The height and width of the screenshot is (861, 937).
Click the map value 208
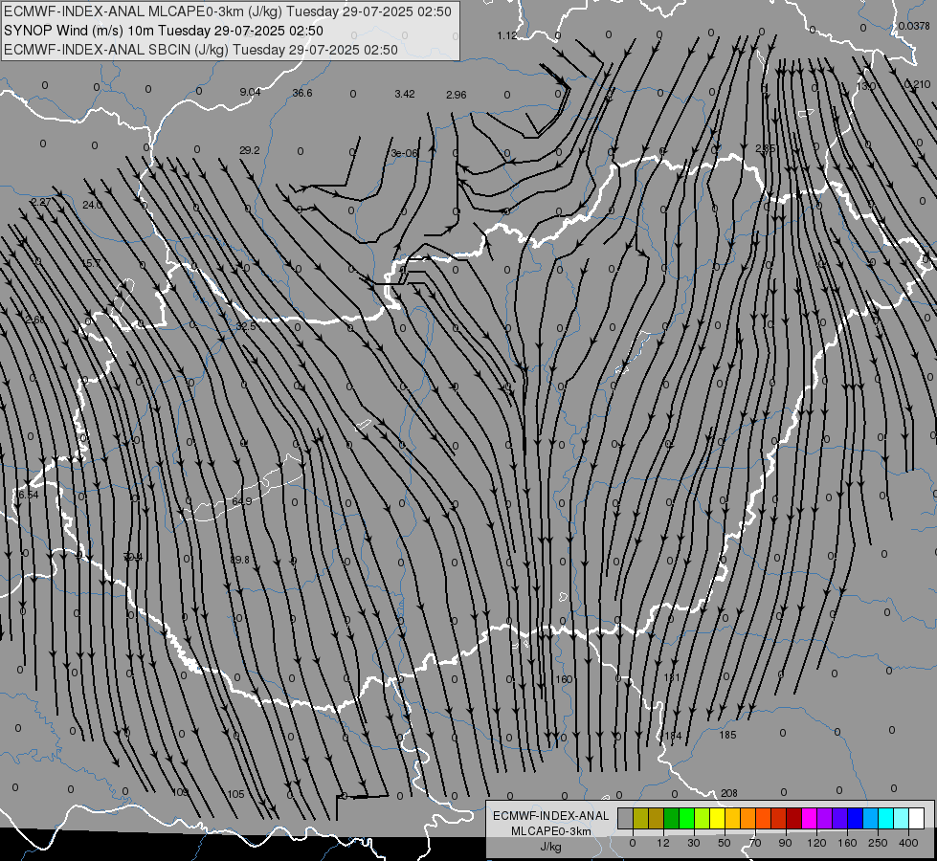(x=729, y=793)
